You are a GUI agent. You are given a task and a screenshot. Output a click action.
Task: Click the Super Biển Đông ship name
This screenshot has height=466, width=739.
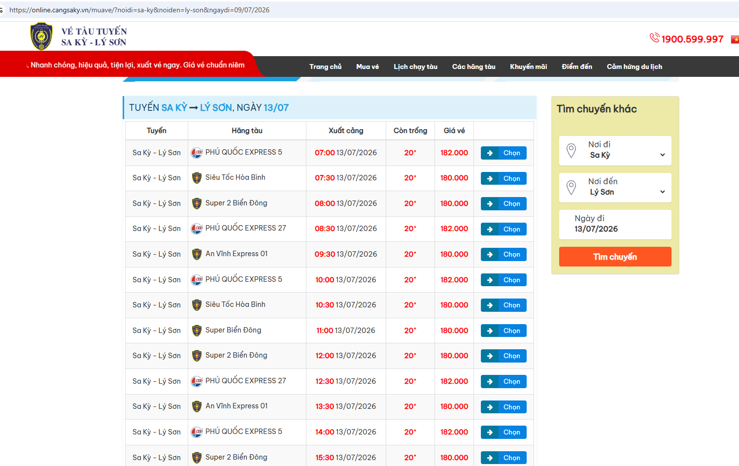pos(234,330)
